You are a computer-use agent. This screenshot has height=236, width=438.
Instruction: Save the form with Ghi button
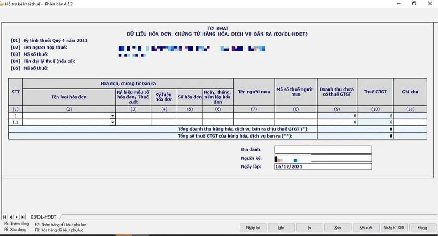(281, 228)
